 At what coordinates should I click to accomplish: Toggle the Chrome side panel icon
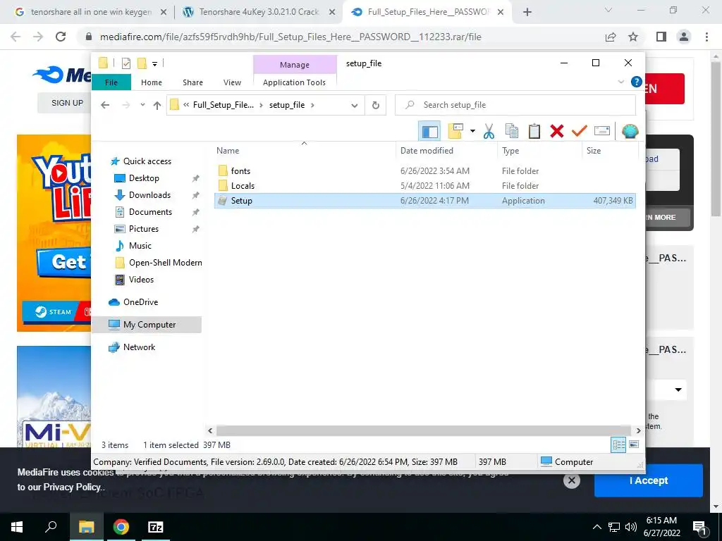click(661, 37)
